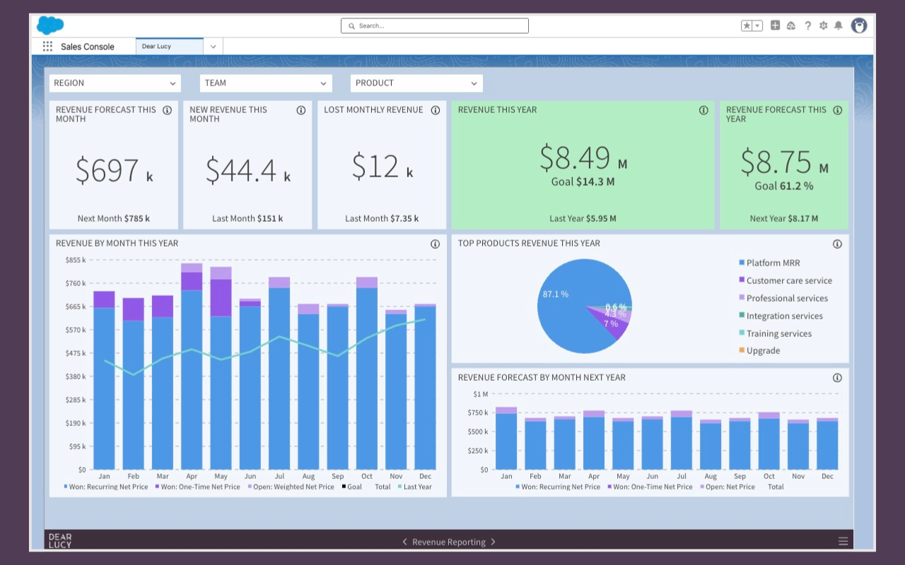Click the Revenue Reporting dashboard title
Image resolution: width=905 pixels, height=565 pixels.
tap(449, 542)
